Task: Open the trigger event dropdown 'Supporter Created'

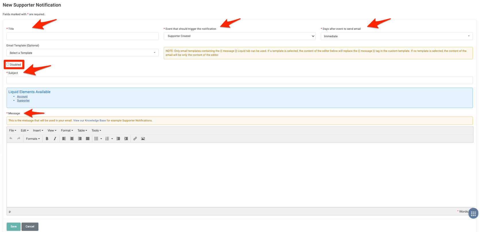Action: tap(239, 36)
